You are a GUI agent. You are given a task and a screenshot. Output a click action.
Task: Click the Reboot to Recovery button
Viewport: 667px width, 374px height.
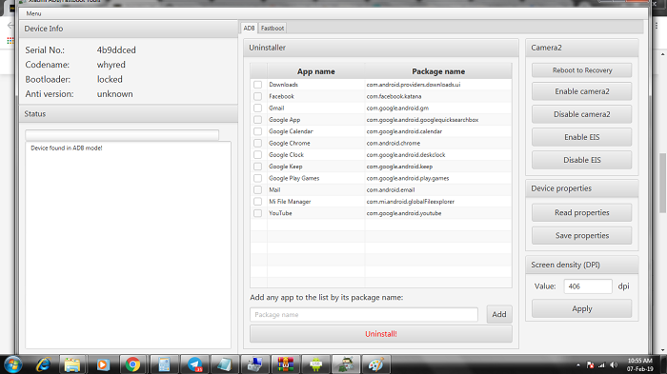(x=582, y=70)
